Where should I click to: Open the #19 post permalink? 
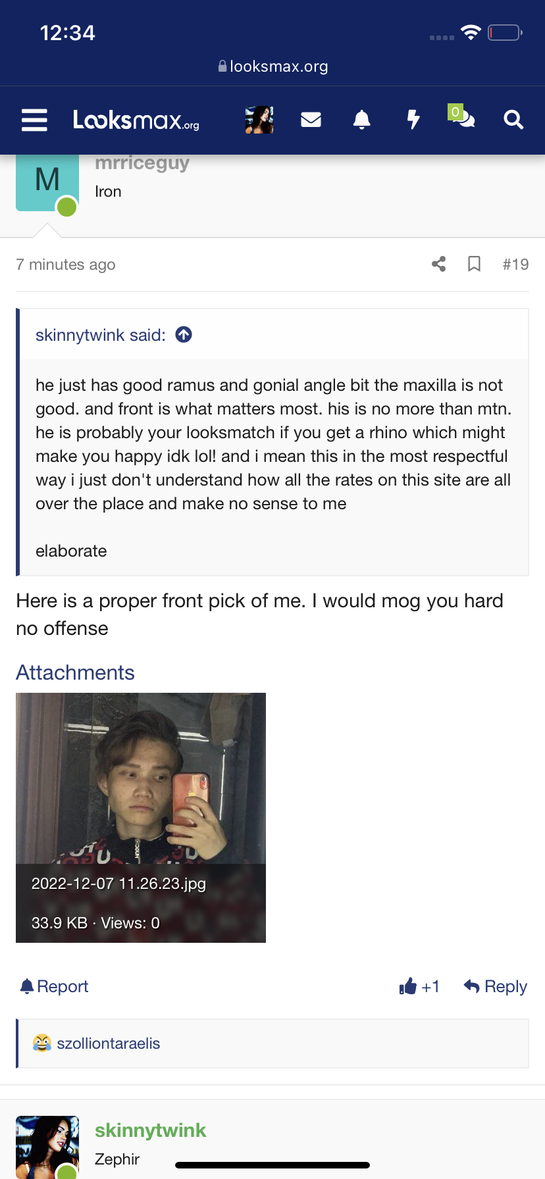515,264
